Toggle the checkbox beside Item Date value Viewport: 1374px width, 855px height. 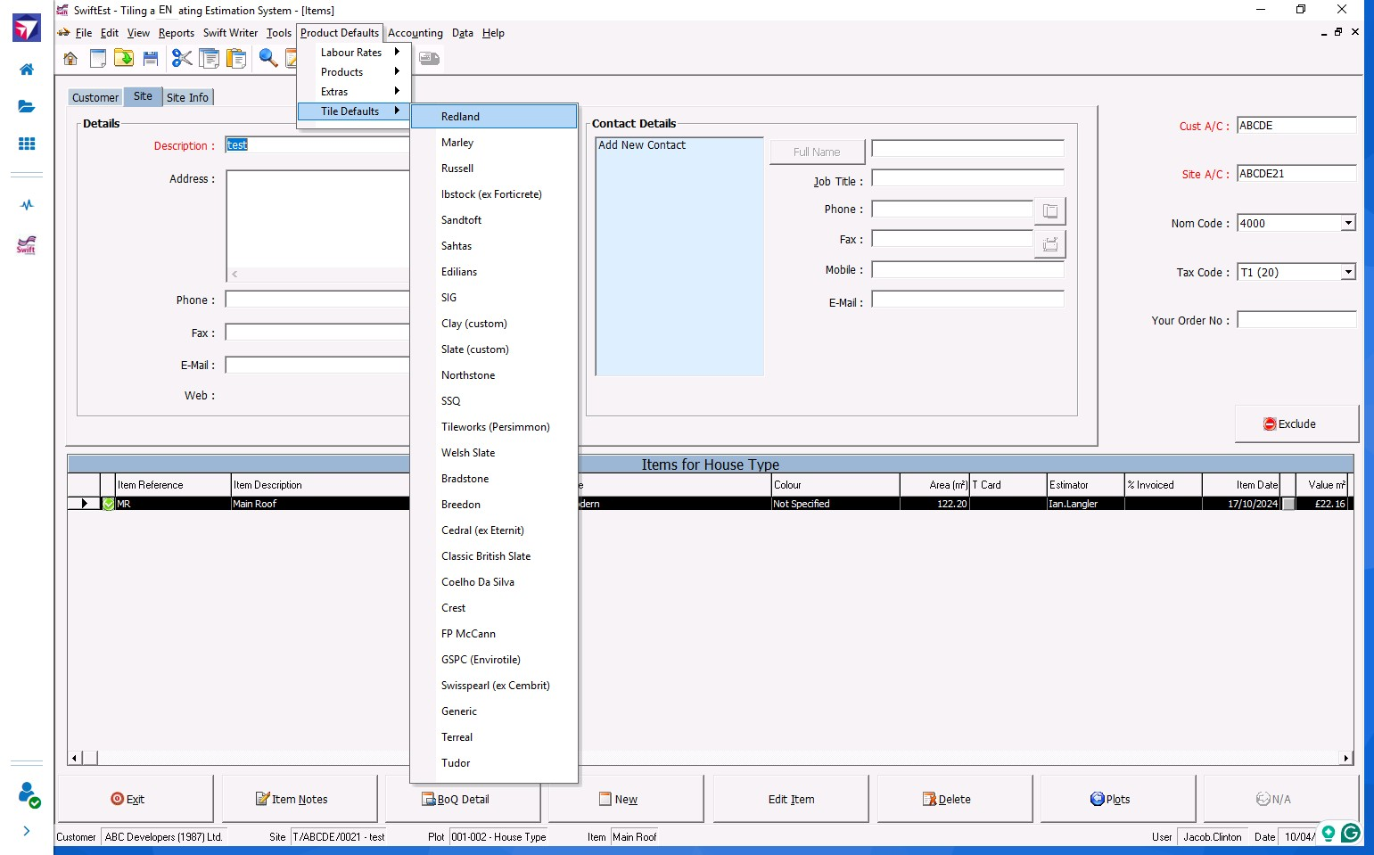coord(1288,504)
